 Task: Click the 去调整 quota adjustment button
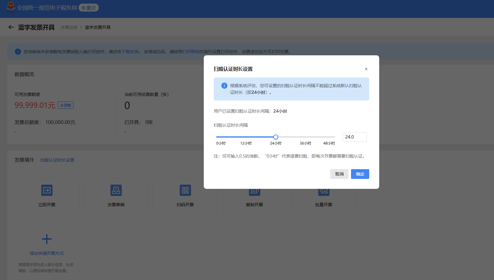tap(66, 105)
